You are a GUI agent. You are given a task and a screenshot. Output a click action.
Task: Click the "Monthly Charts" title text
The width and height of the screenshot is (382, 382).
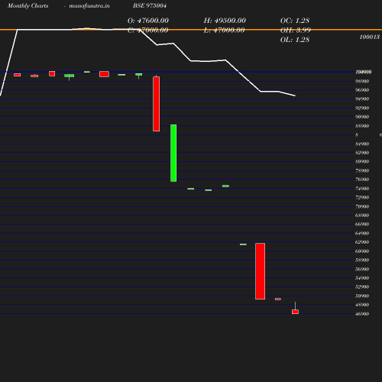click(x=28, y=5)
